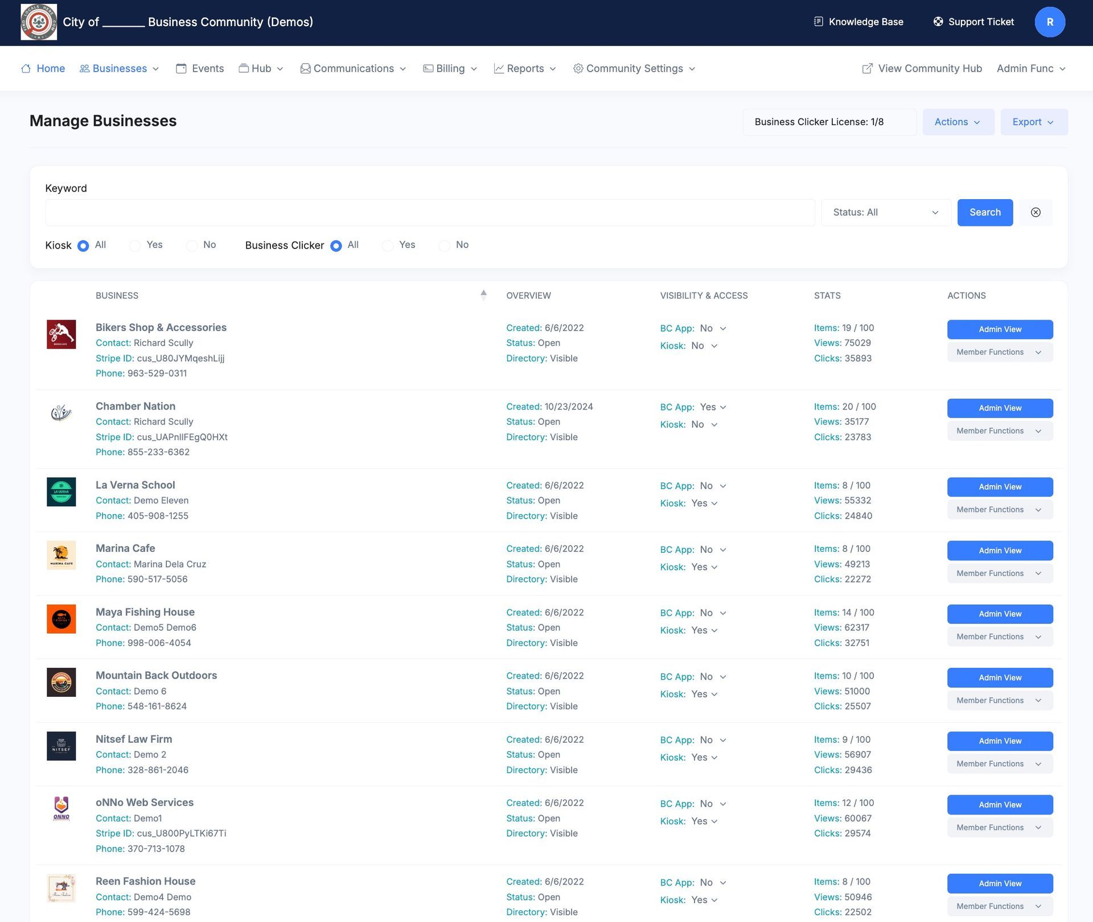The width and height of the screenshot is (1093, 922).
Task: Open the Reports menu
Action: coord(525,69)
